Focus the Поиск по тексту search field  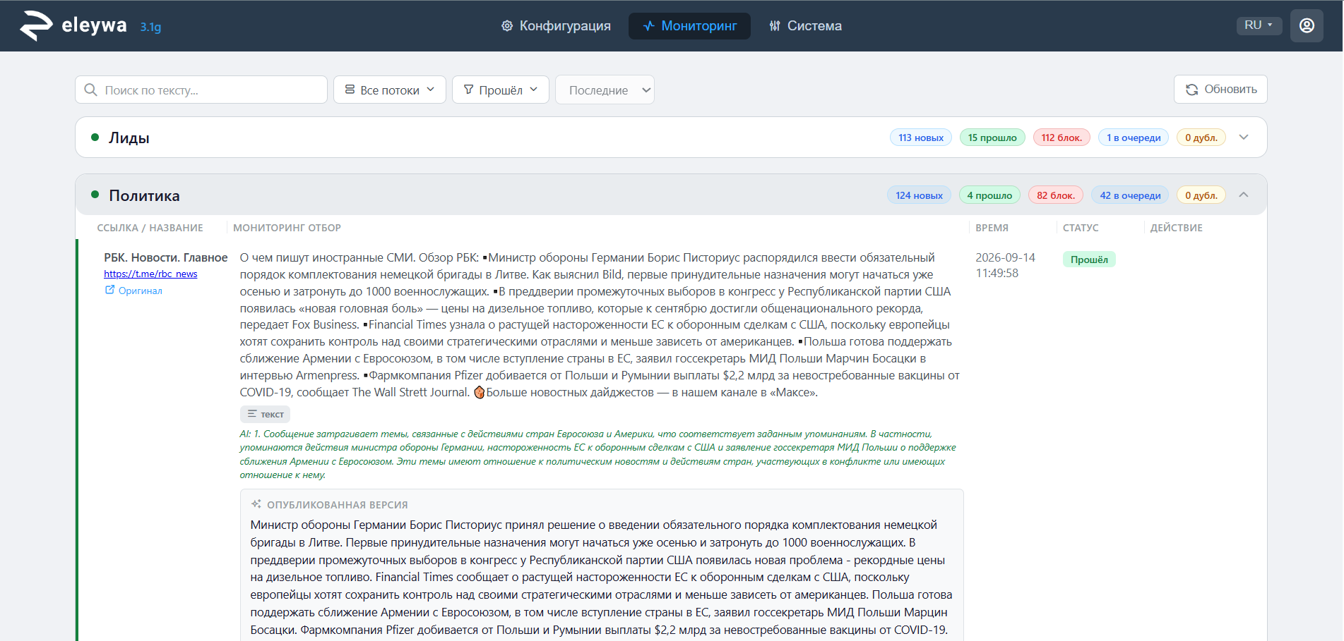point(201,90)
